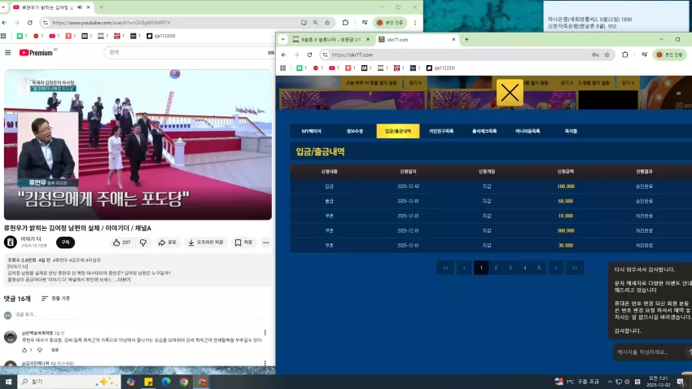Viewport: 692px width, 389px height.
Task: Click the YouTube Premium logo
Action: point(36,53)
